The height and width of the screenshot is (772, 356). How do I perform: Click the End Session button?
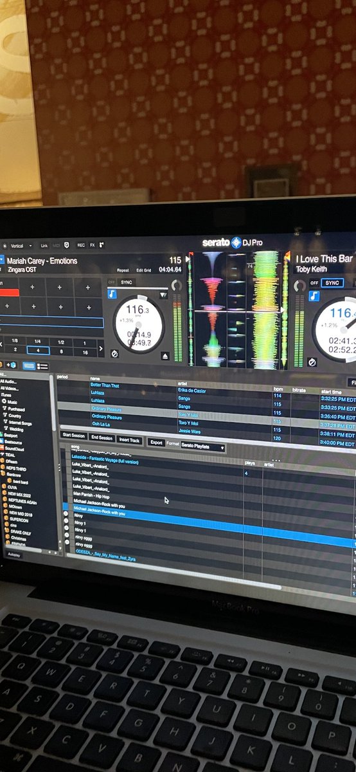tap(102, 438)
